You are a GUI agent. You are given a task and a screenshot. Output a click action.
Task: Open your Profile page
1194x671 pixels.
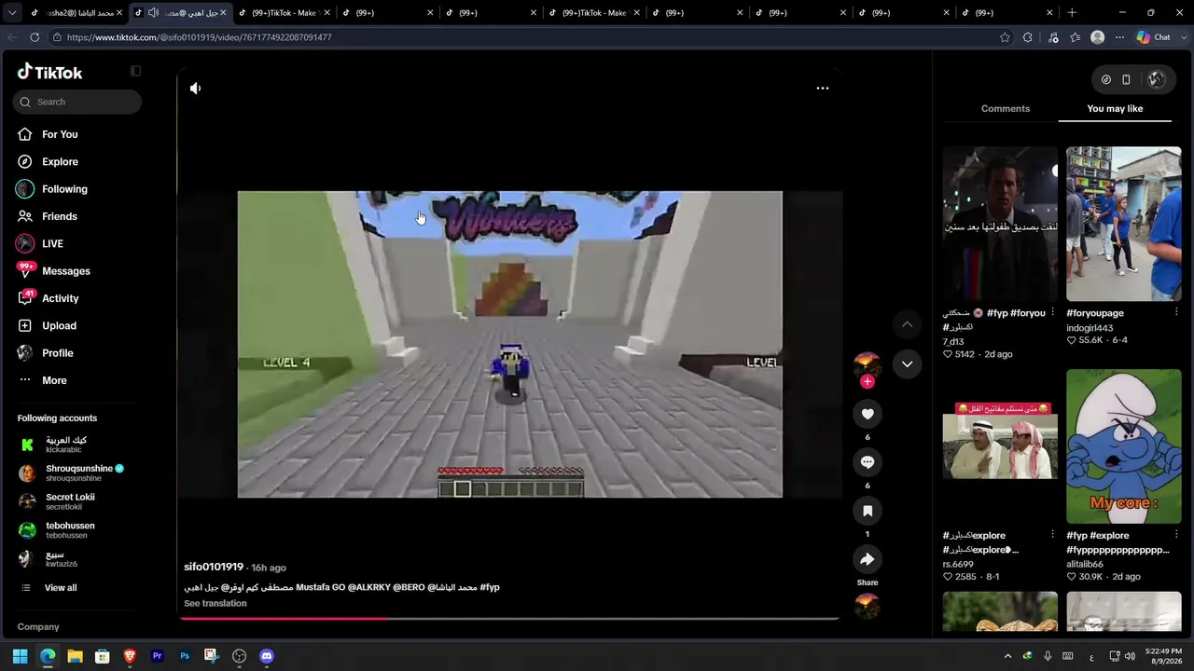(x=46, y=353)
